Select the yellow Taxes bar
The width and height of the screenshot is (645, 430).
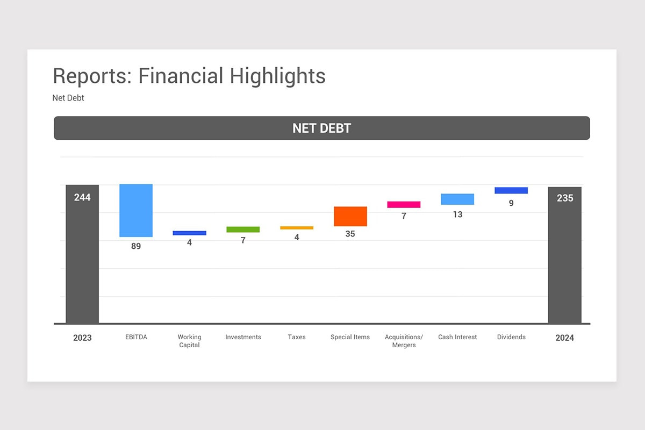pyautogui.click(x=297, y=228)
